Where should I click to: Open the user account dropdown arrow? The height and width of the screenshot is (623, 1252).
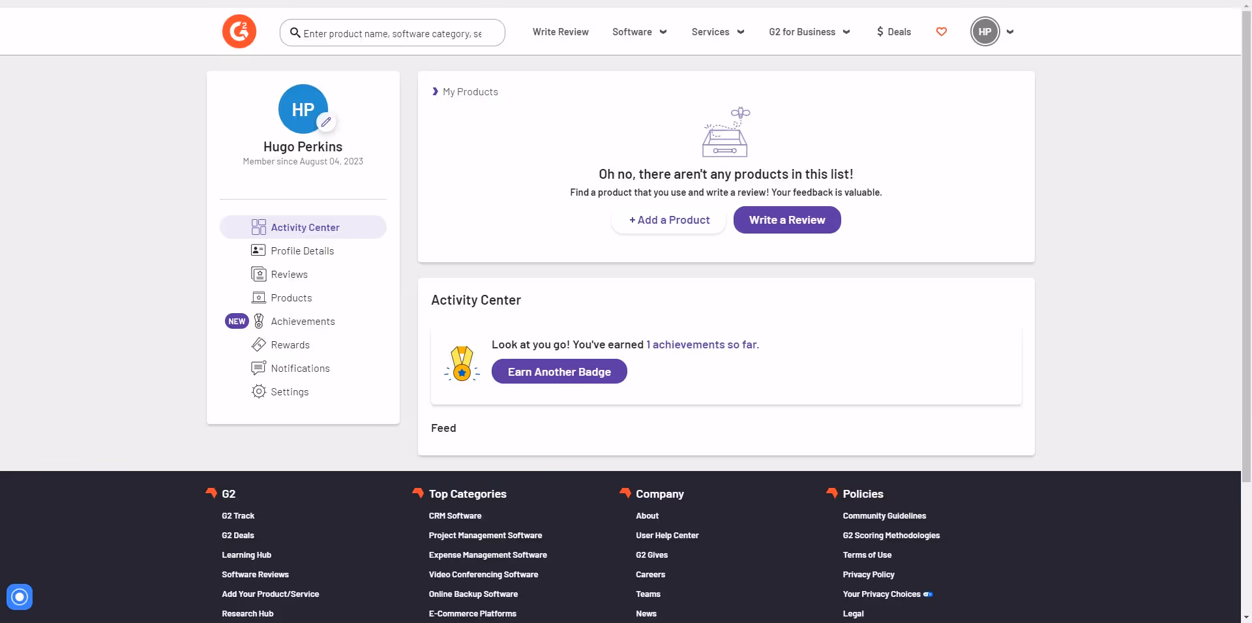pyautogui.click(x=1010, y=31)
